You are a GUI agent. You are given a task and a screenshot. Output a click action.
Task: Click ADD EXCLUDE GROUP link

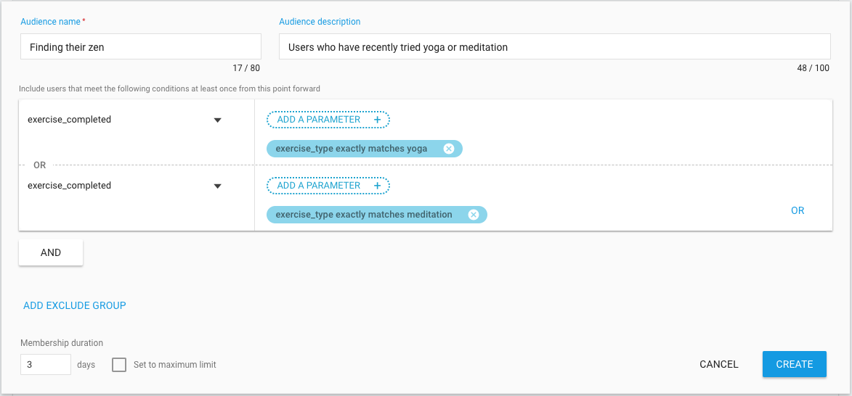click(x=74, y=305)
